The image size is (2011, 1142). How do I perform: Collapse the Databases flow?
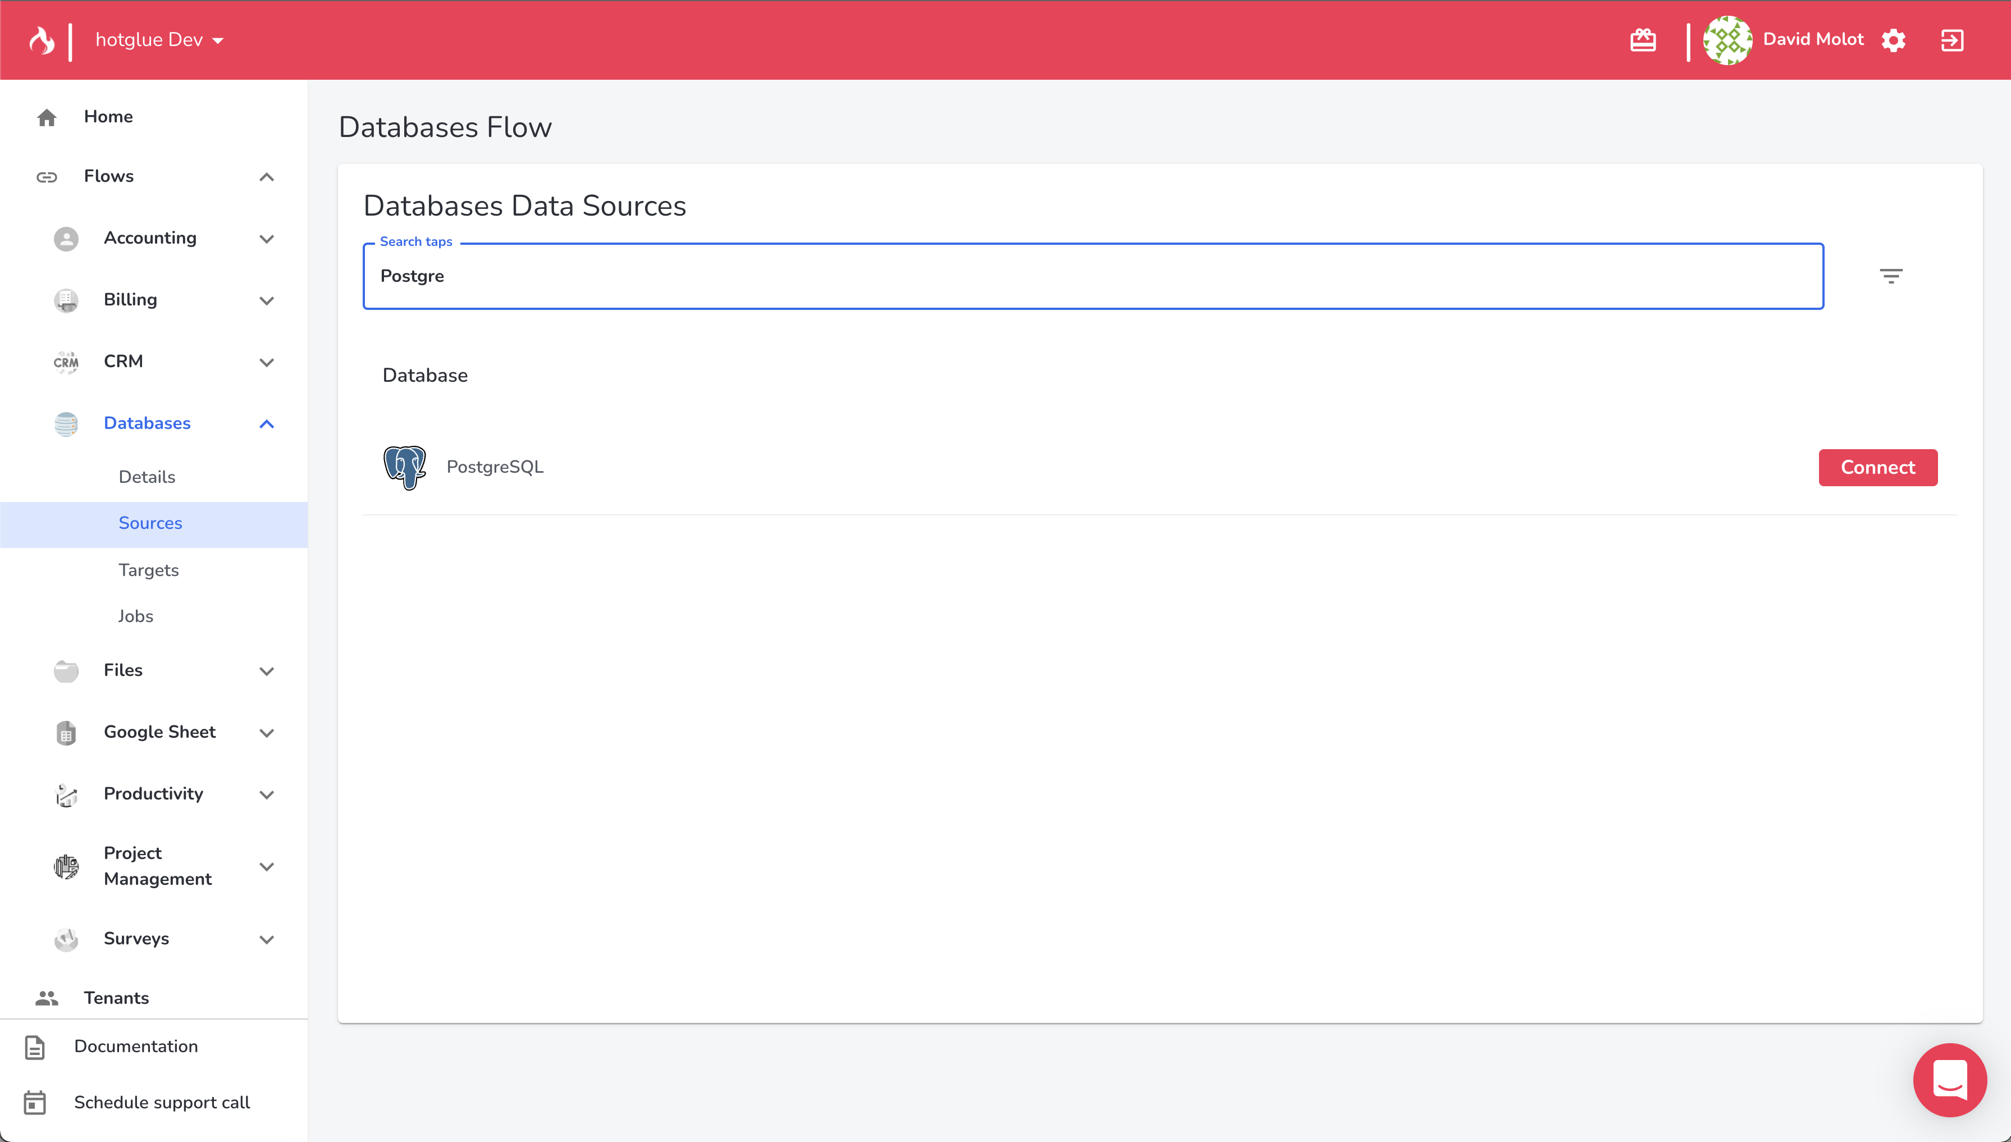click(x=267, y=423)
